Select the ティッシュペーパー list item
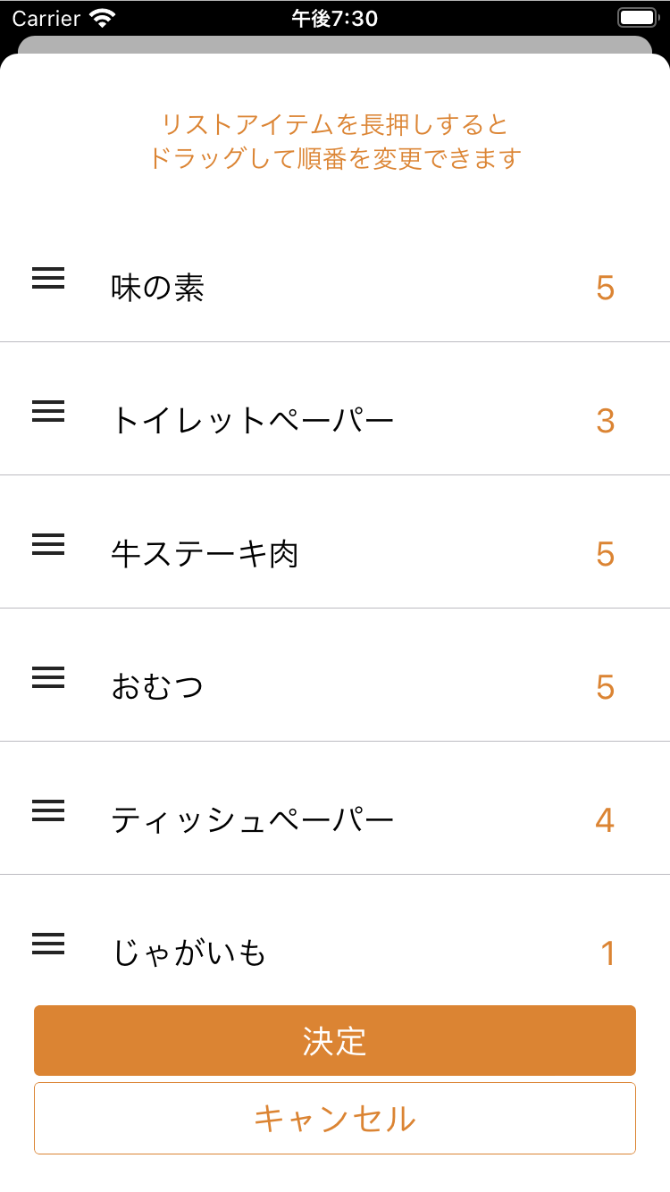The width and height of the screenshot is (670, 1192). [x=252, y=820]
